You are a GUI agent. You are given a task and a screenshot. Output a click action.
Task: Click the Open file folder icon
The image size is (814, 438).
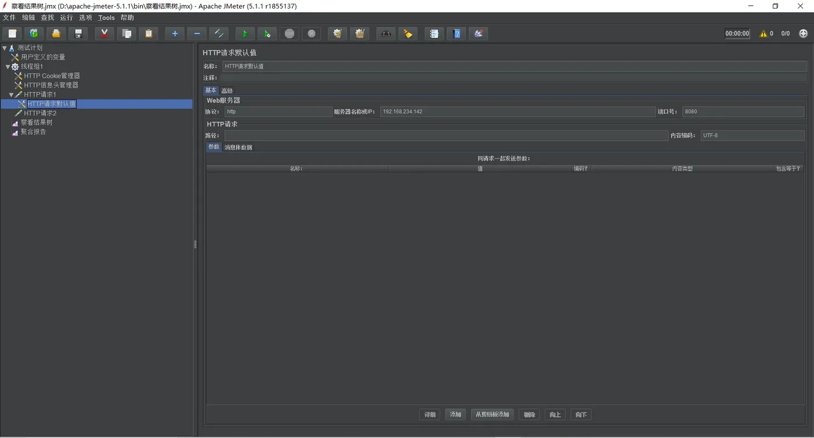coord(56,34)
